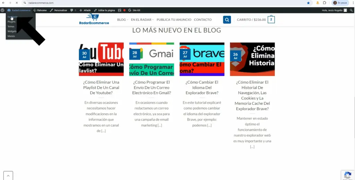Open '¿Cómo Cambiar El Idioma' post title

click(202, 87)
